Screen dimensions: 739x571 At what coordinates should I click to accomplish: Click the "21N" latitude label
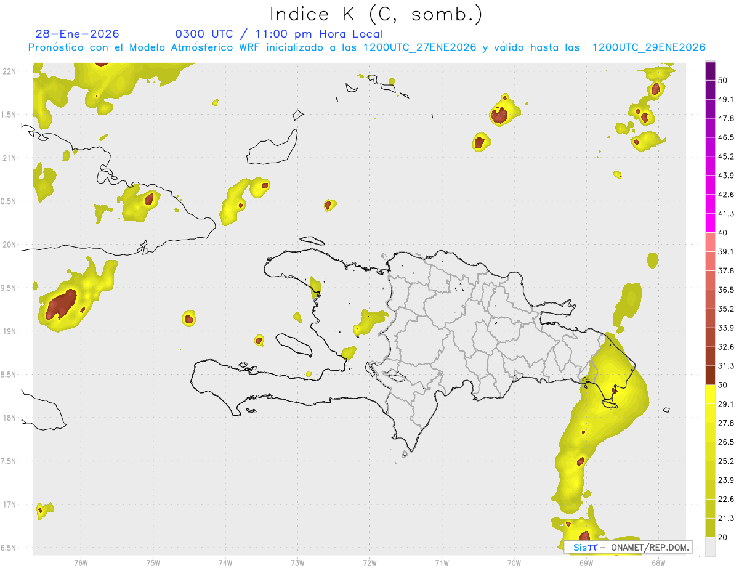click(9, 158)
